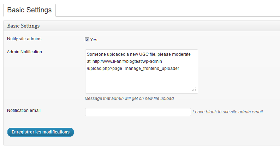280x155 pixels.
Task: Click the Notification email input field
Action: point(138,112)
